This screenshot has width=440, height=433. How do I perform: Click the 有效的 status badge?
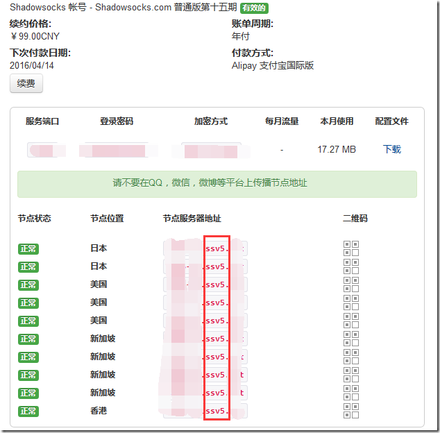[254, 8]
